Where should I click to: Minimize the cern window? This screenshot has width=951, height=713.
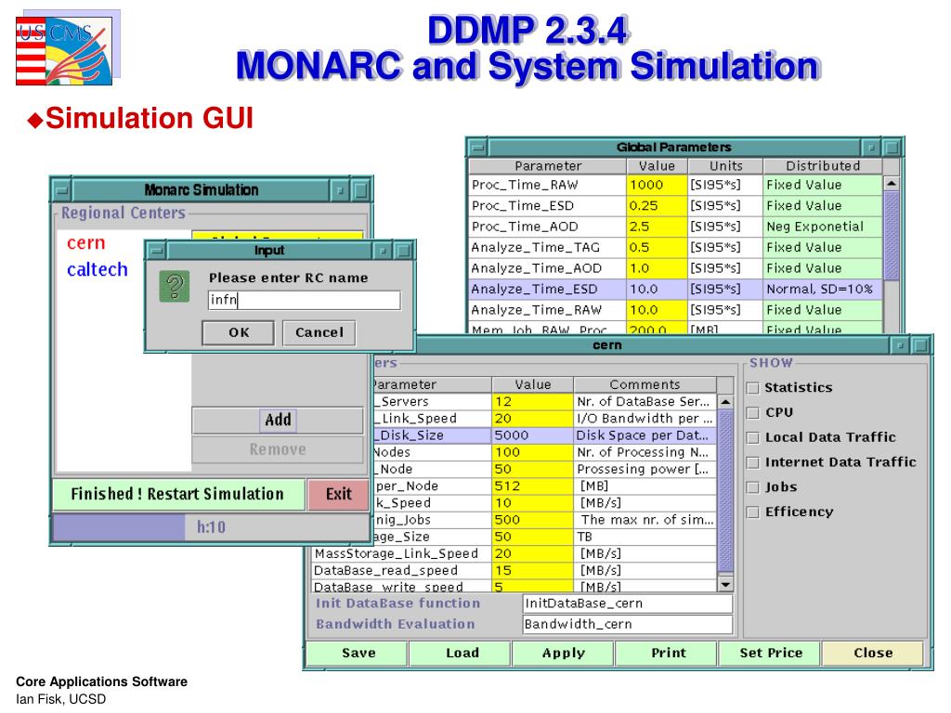pos(900,345)
